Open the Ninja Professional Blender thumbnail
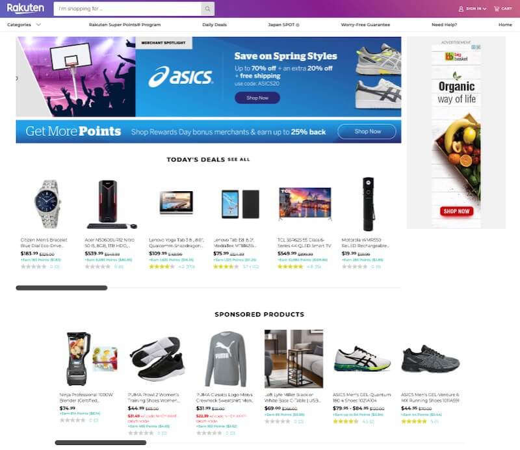The image size is (520, 450). tap(89, 359)
